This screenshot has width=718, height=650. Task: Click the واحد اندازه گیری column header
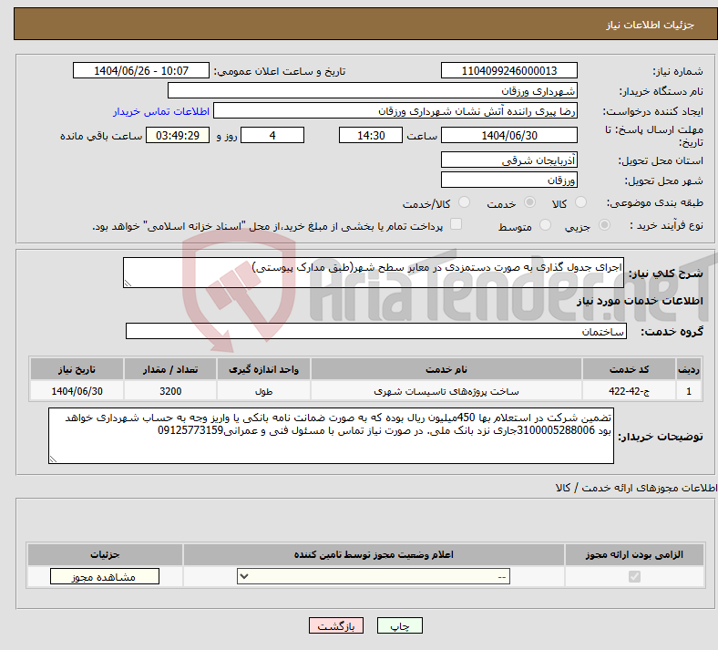click(x=263, y=369)
